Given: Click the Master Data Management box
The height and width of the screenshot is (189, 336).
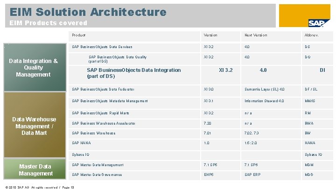Looking at the screenshot, I should click(x=35, y=169).
